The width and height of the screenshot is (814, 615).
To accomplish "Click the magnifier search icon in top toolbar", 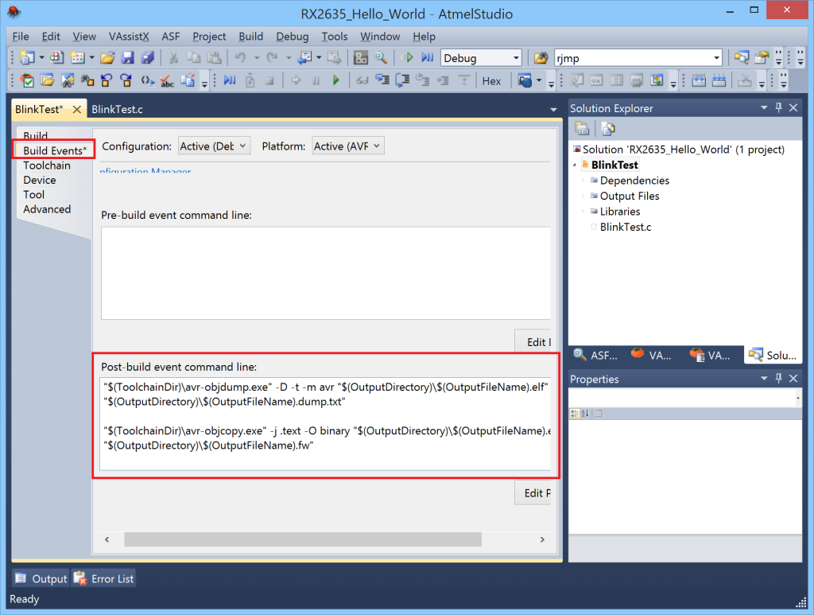I will point(381,57).
